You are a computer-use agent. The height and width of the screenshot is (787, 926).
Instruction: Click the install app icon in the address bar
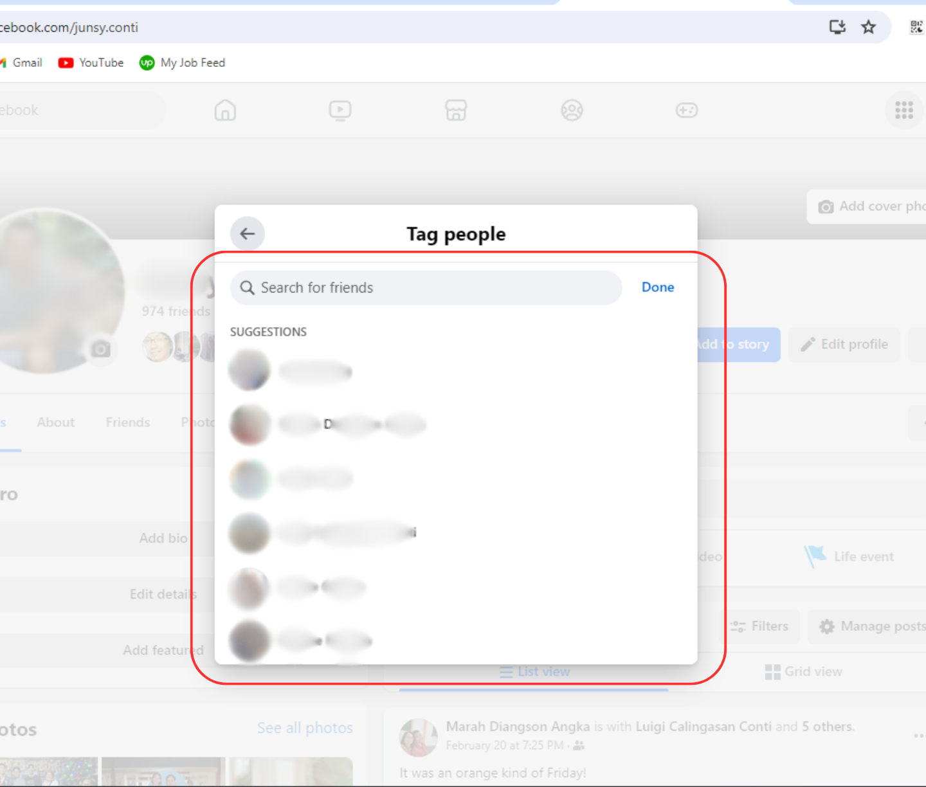pyautogui.click(x=837, y=27)
